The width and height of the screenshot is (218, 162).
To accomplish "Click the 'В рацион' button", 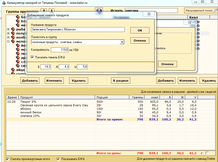I will tap(121, 81).
